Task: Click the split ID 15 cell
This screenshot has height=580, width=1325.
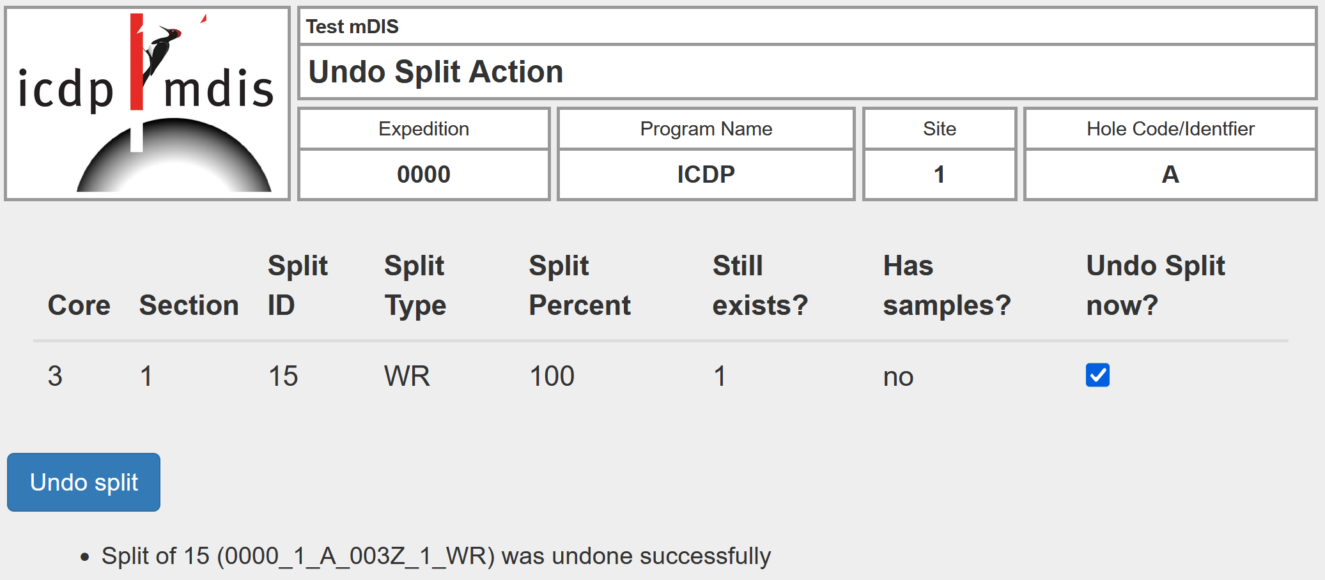Action: pos(283,376)
